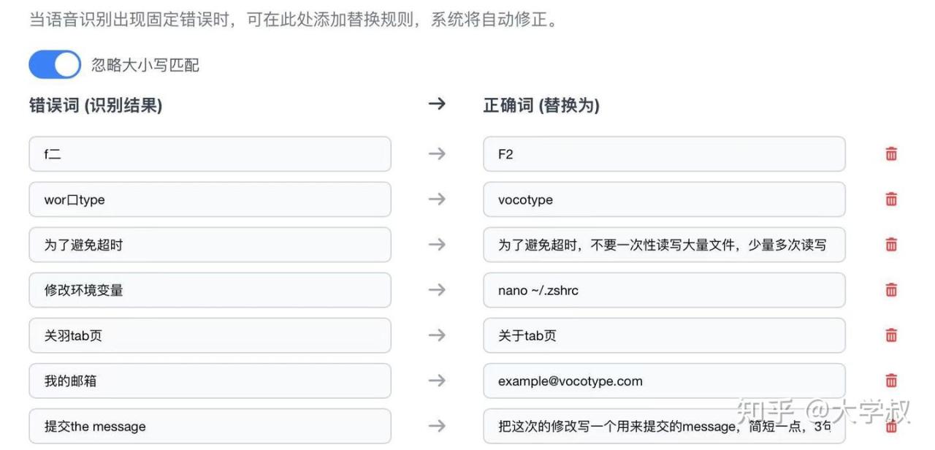Screen dimensions: 935x450
Task: Edit the correct word field showing F2
Action: click(x=664, y=154)
